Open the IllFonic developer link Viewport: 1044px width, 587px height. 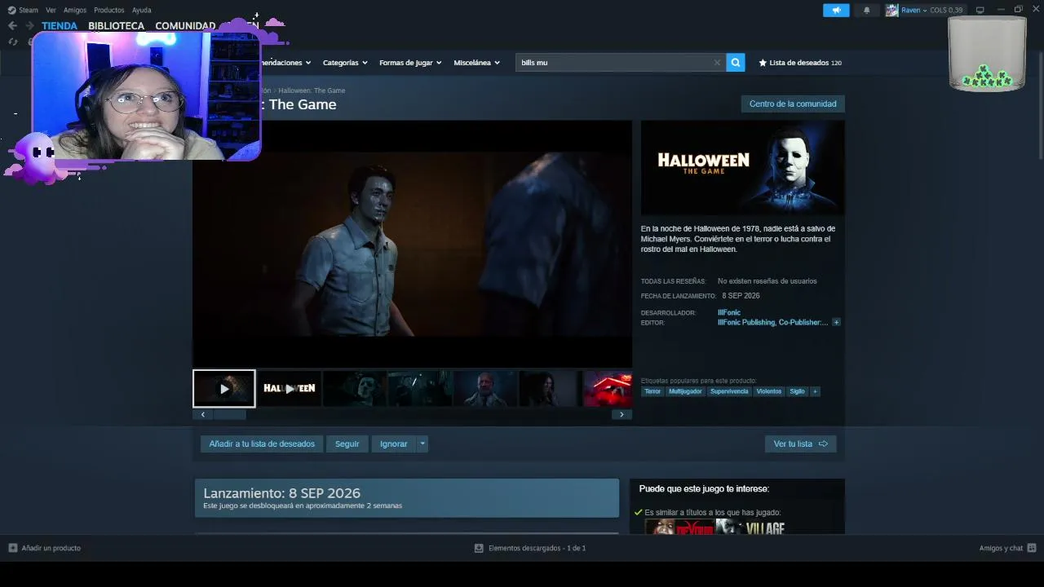click(x=729, y=312)
